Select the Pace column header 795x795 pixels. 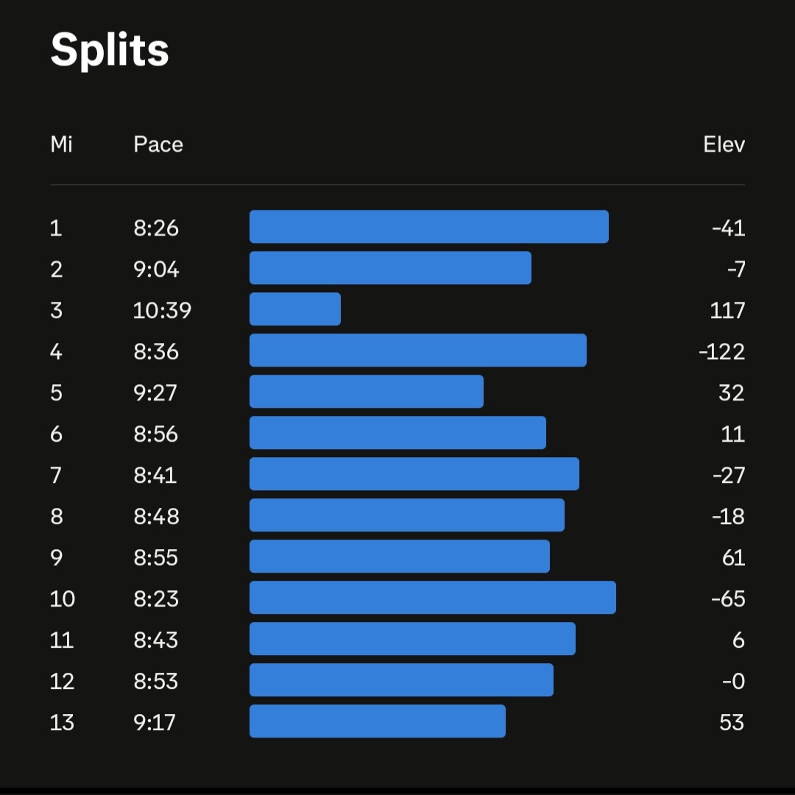tap(158, 144)
